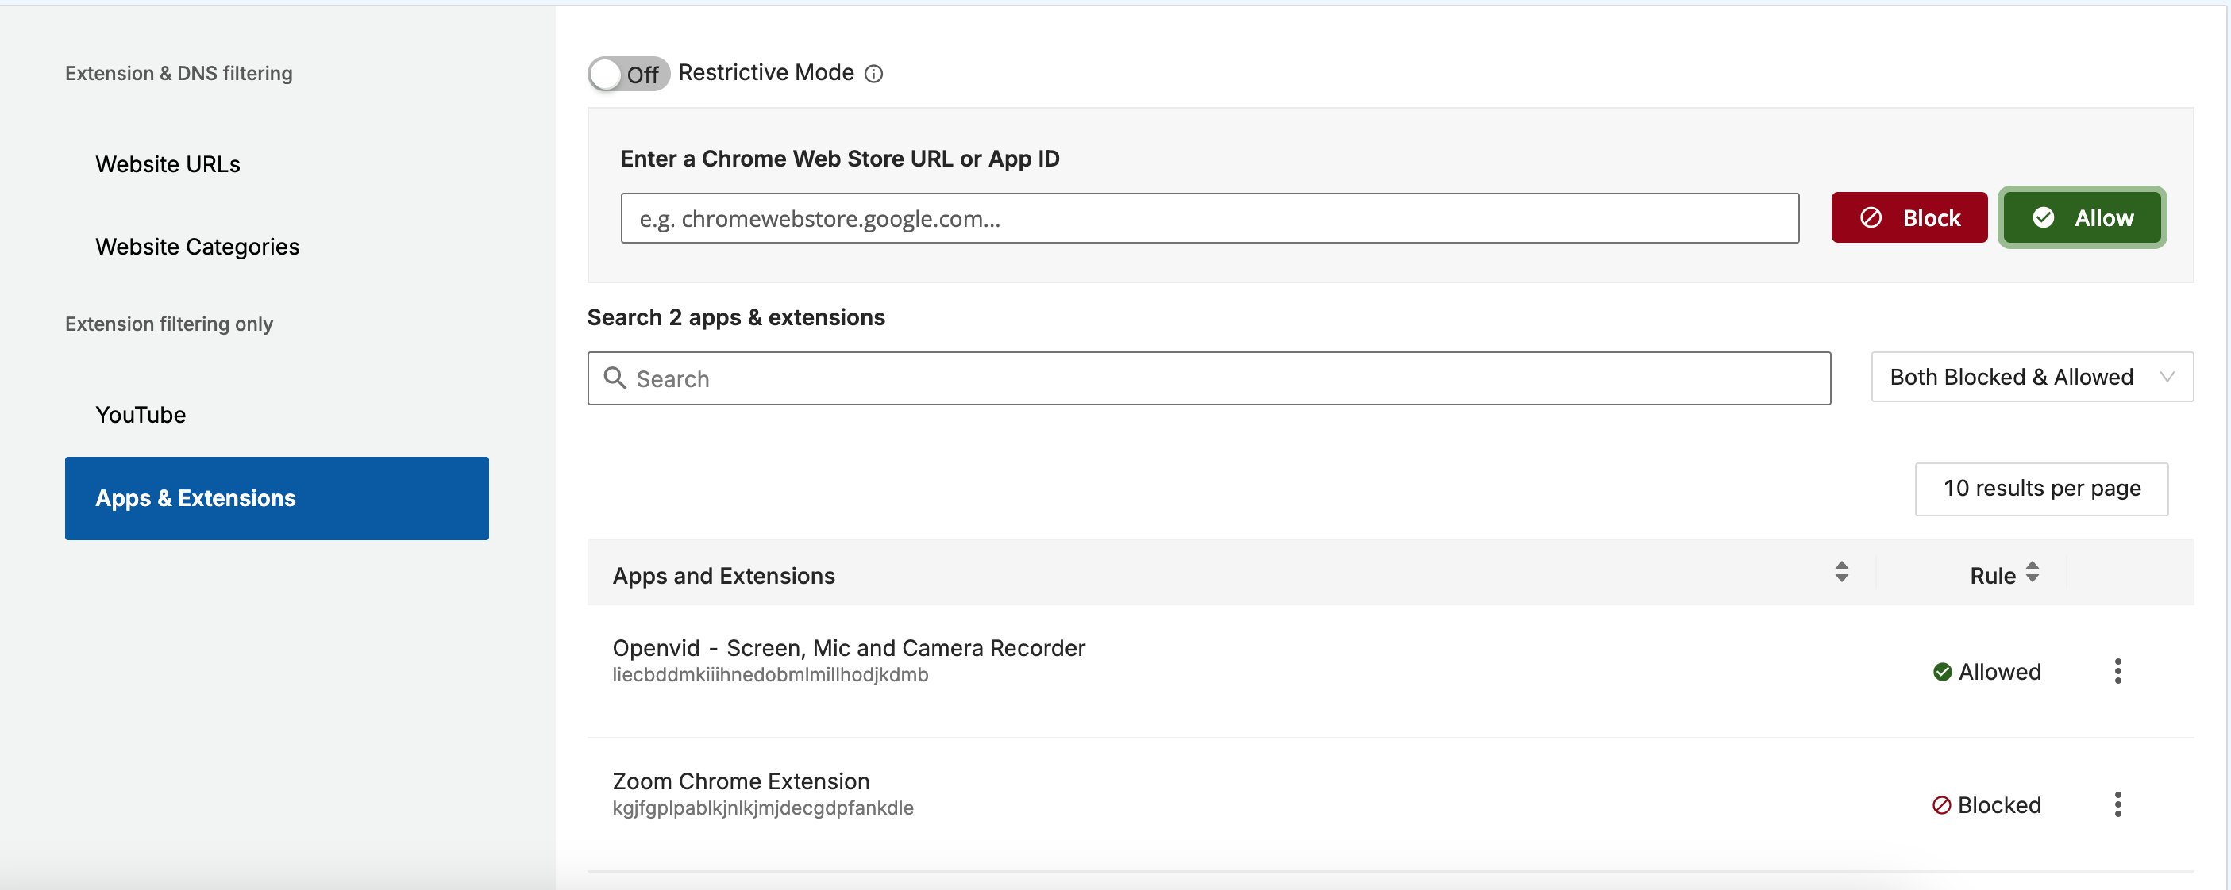Click the Rule column header label
Image resolution: width=2231 pixels, height=890 pixels.
tap(1992, 576)
